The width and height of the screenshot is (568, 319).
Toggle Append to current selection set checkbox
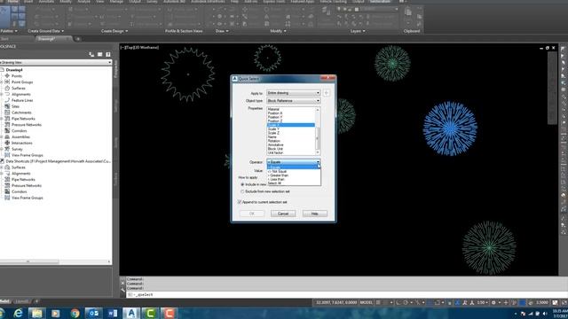[240, 202]
